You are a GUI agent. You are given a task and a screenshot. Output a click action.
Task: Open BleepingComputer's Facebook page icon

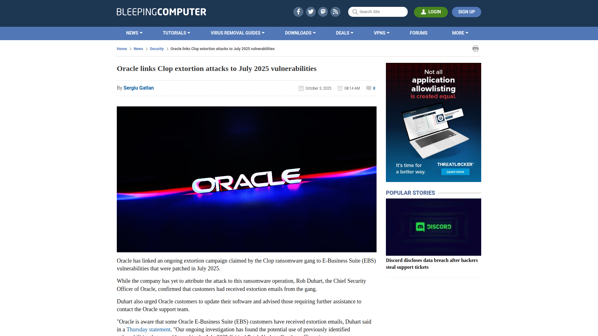tap(298, 12)
